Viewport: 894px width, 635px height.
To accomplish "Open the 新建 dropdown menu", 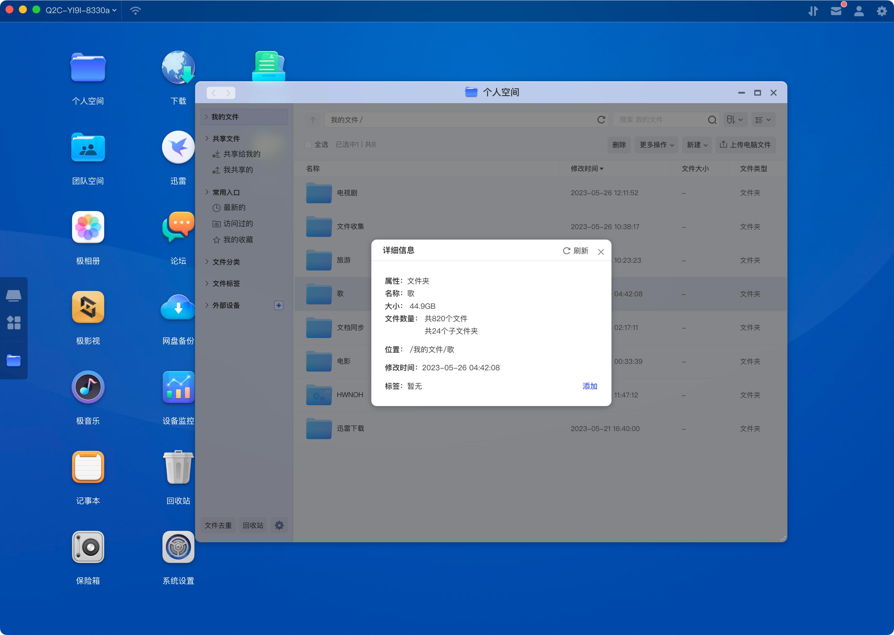I will click(697, 145).
